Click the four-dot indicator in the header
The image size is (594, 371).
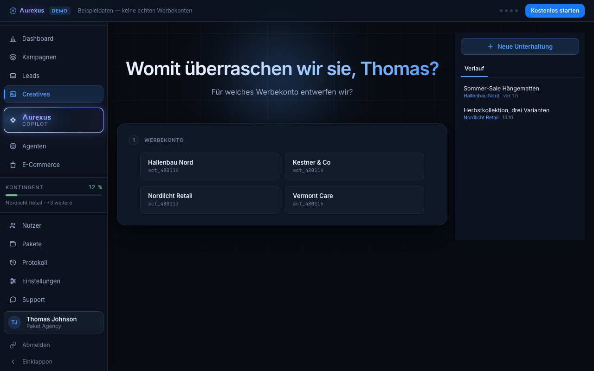coord(509,11)
